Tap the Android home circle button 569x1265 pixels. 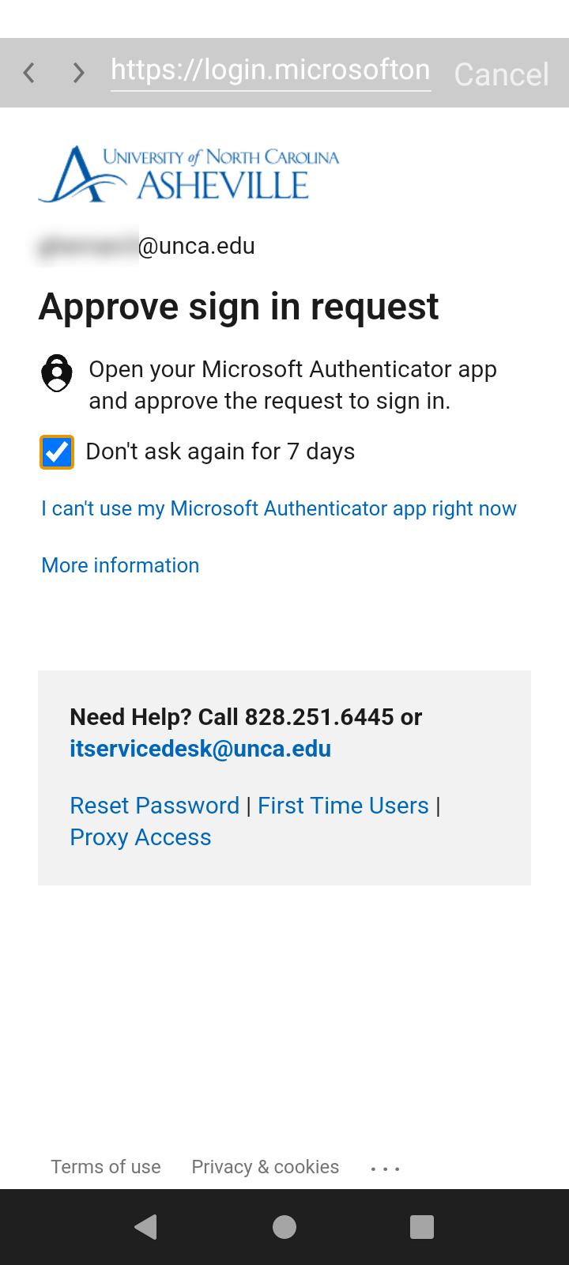(284, 1227)
